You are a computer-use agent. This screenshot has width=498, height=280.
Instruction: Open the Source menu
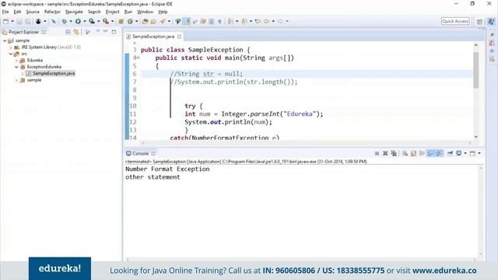point(33,12)
